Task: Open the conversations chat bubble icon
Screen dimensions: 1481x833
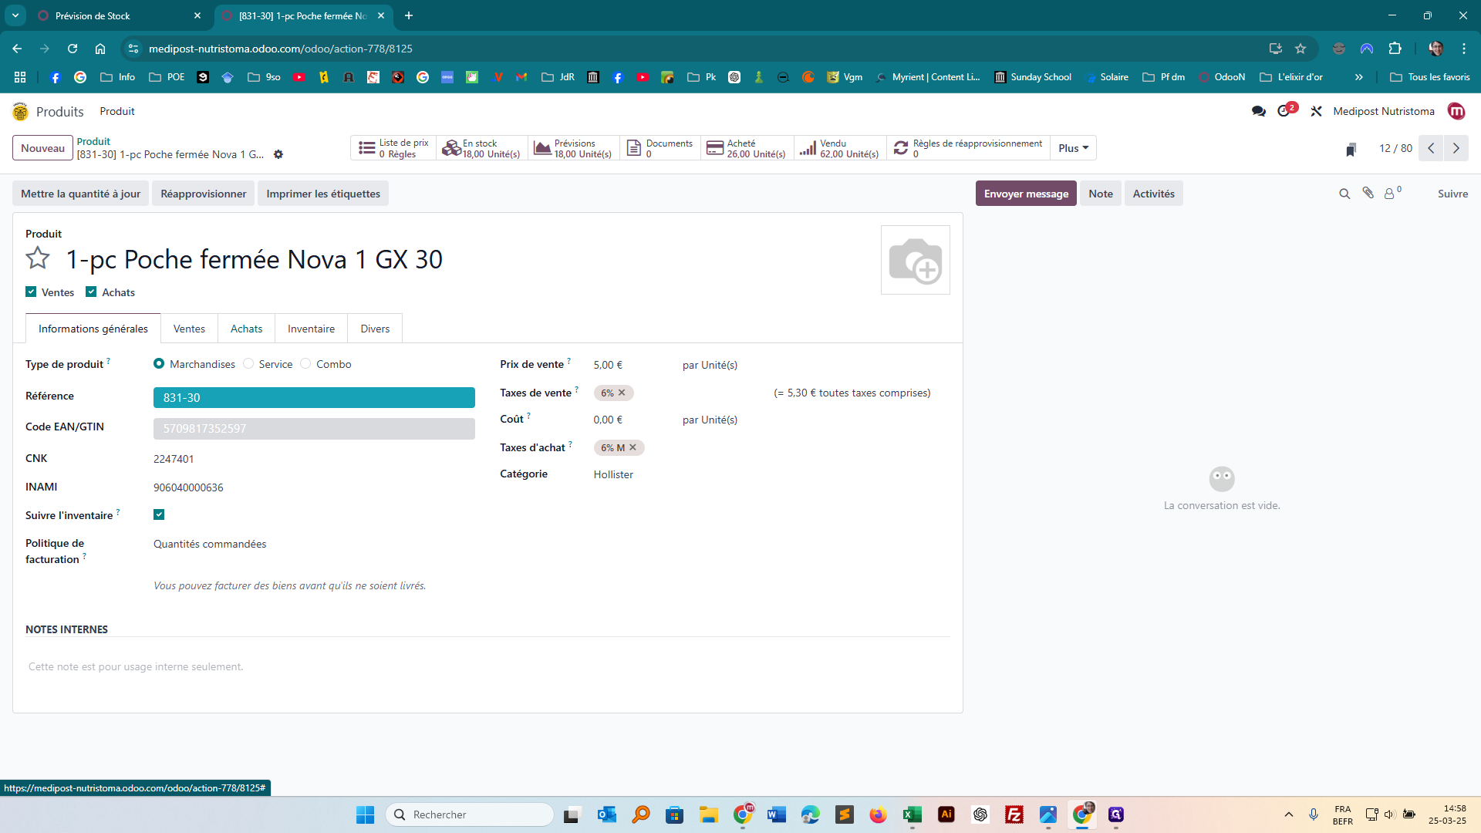Action: click(1258, 111)
